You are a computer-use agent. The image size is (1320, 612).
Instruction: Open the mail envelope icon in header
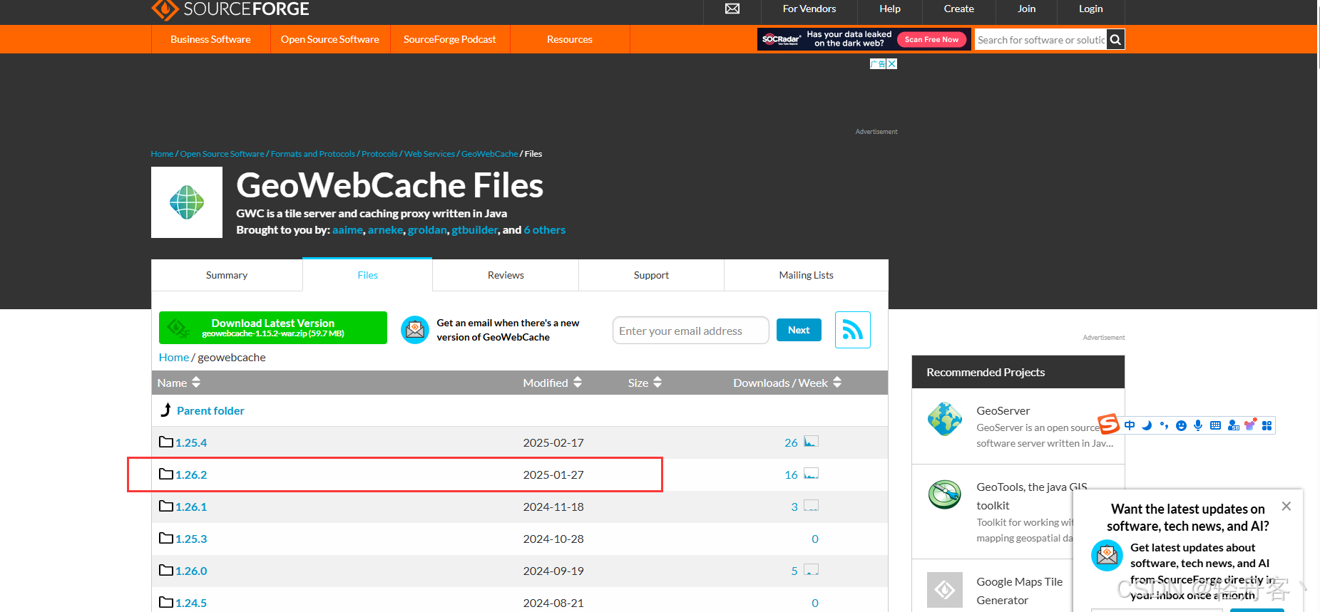(732, 9)
